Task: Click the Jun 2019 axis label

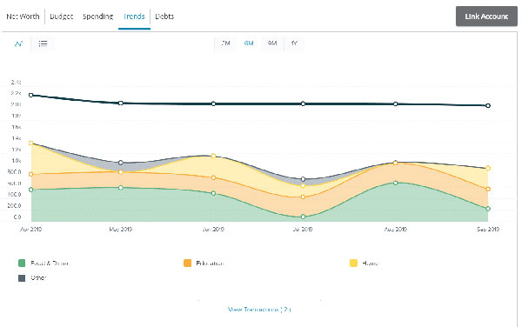Action: pos(213,230)
